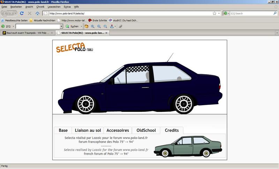Click the grey eraser toolbar icon
This screenshot has width=279, height=169.
[x=120, y=26]
